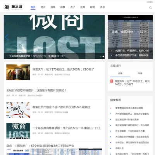
Task: Click tag 草根创业 under 微商 article
Action: pos(59,133)
